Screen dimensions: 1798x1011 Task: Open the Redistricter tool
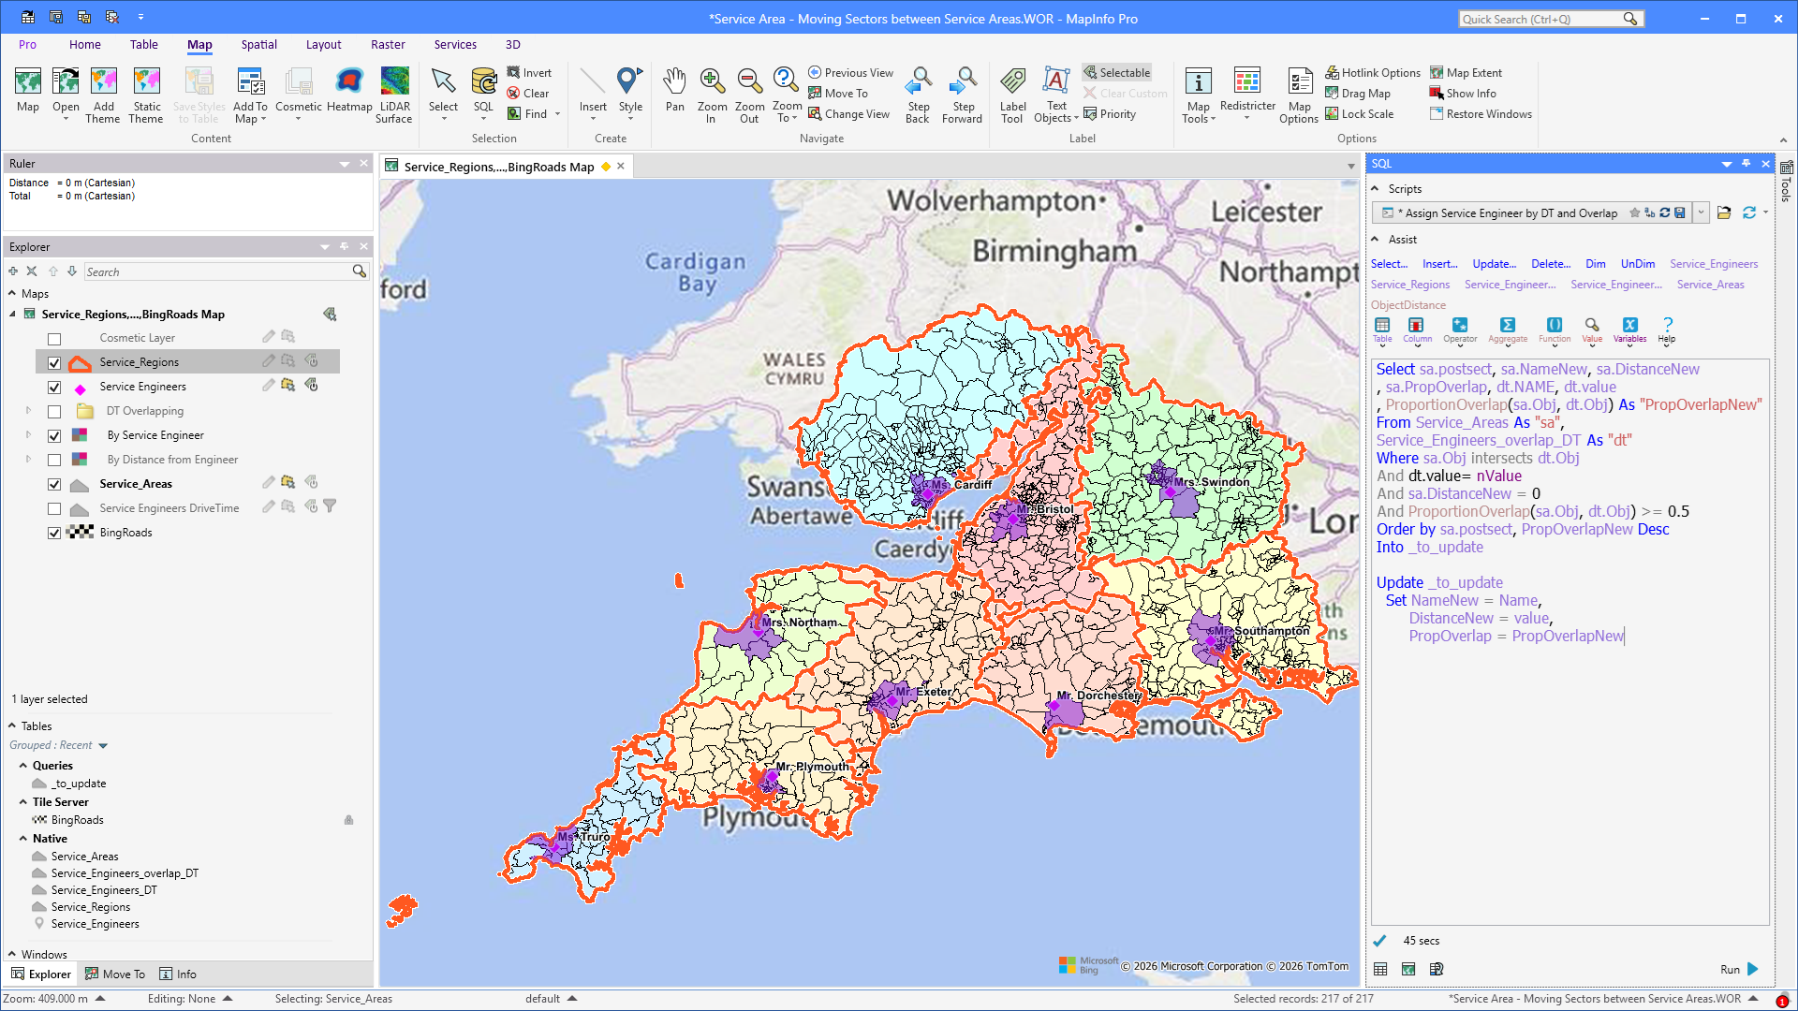point(1247,92)
